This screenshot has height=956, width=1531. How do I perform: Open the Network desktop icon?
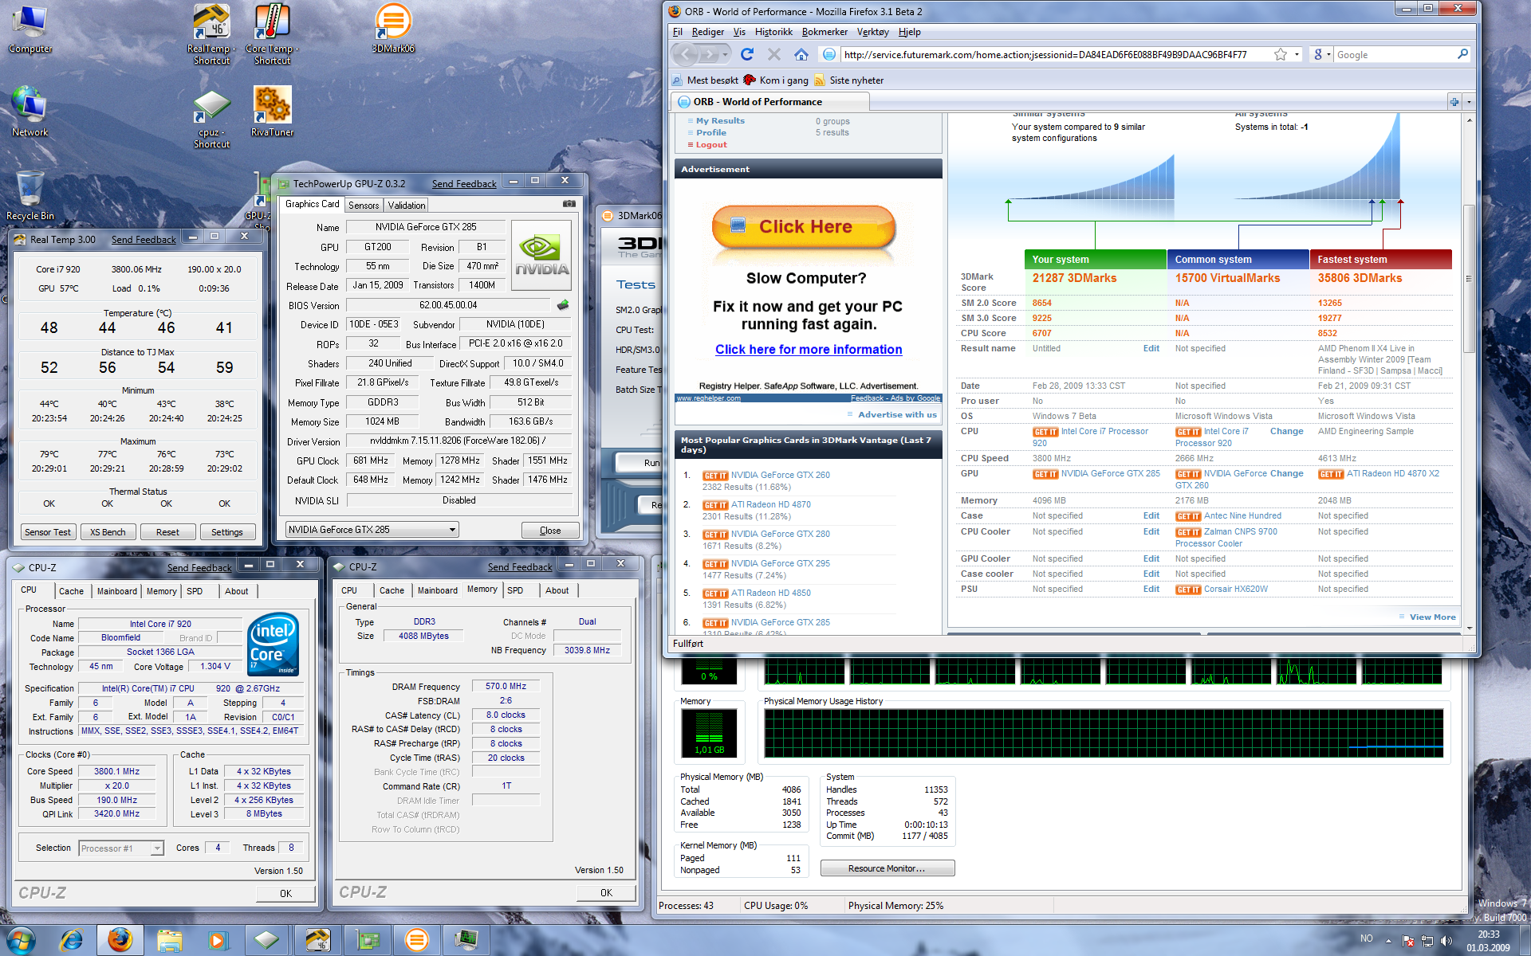pyautogui.click(x=30, y=112)
